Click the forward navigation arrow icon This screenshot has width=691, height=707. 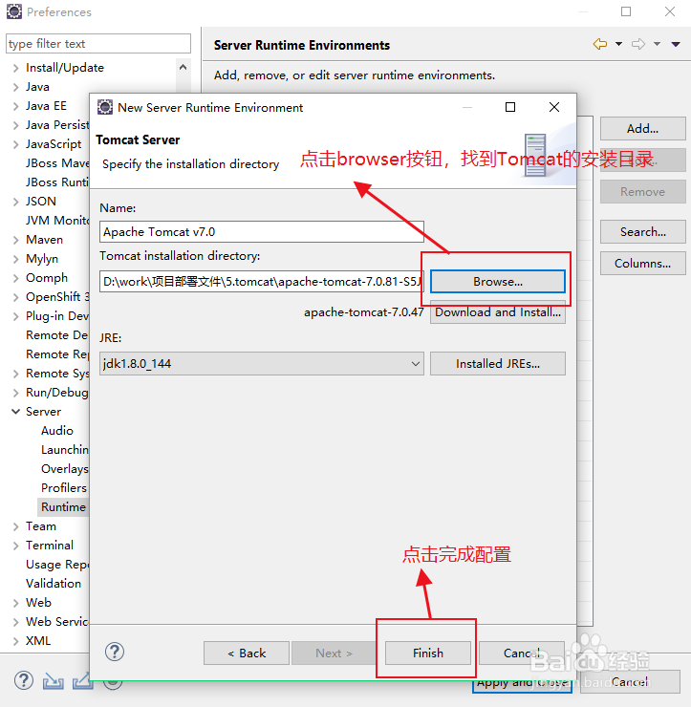point(638,44)
